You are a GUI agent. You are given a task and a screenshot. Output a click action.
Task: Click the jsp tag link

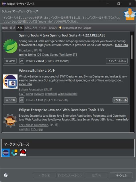[41, 129]
